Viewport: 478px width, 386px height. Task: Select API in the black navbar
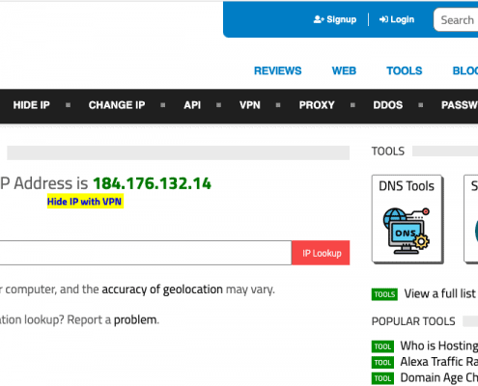(192, 105)
